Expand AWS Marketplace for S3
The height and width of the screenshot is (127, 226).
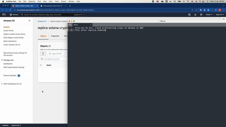(x=2, y=84)
